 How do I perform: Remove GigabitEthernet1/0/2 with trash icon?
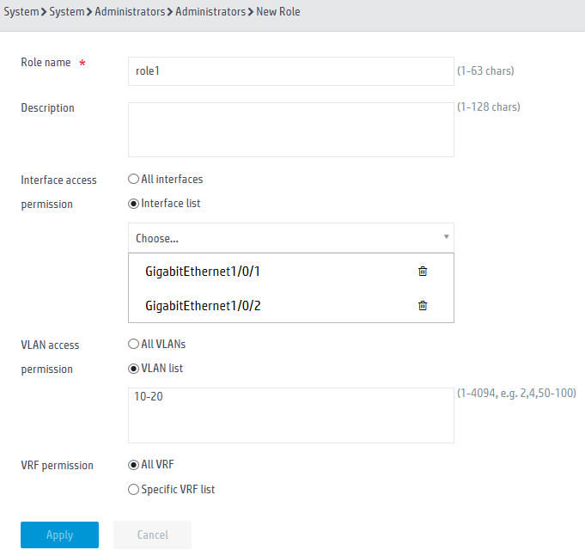pos(423,306)
